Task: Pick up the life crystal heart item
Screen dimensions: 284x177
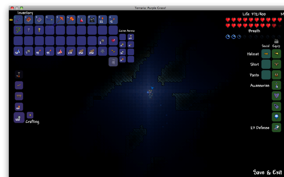Action: point(113,41)
